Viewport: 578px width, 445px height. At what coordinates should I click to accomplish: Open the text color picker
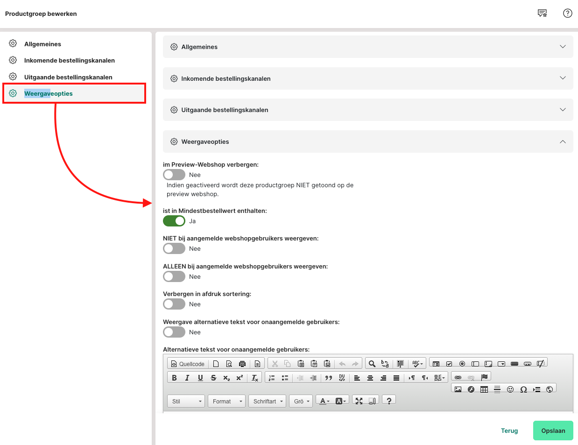point(324,401)
